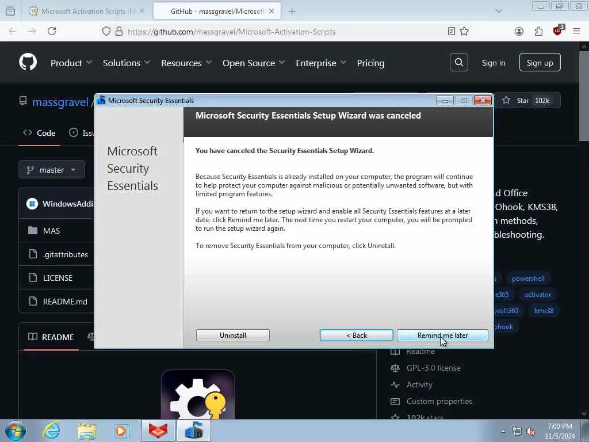
Task: Click the browser back arrow
Action: click(x=13, y=31)
